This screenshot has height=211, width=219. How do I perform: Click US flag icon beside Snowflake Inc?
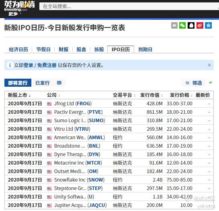pos(49,180)
